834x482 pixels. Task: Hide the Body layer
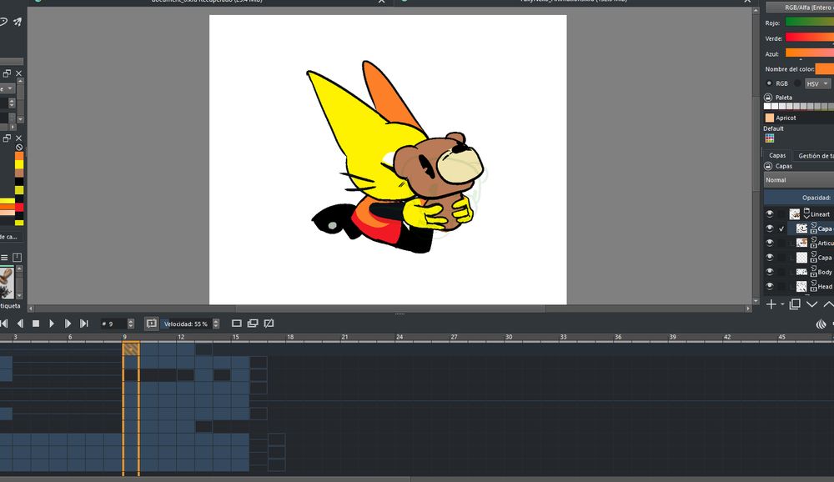tap(769, 271)
